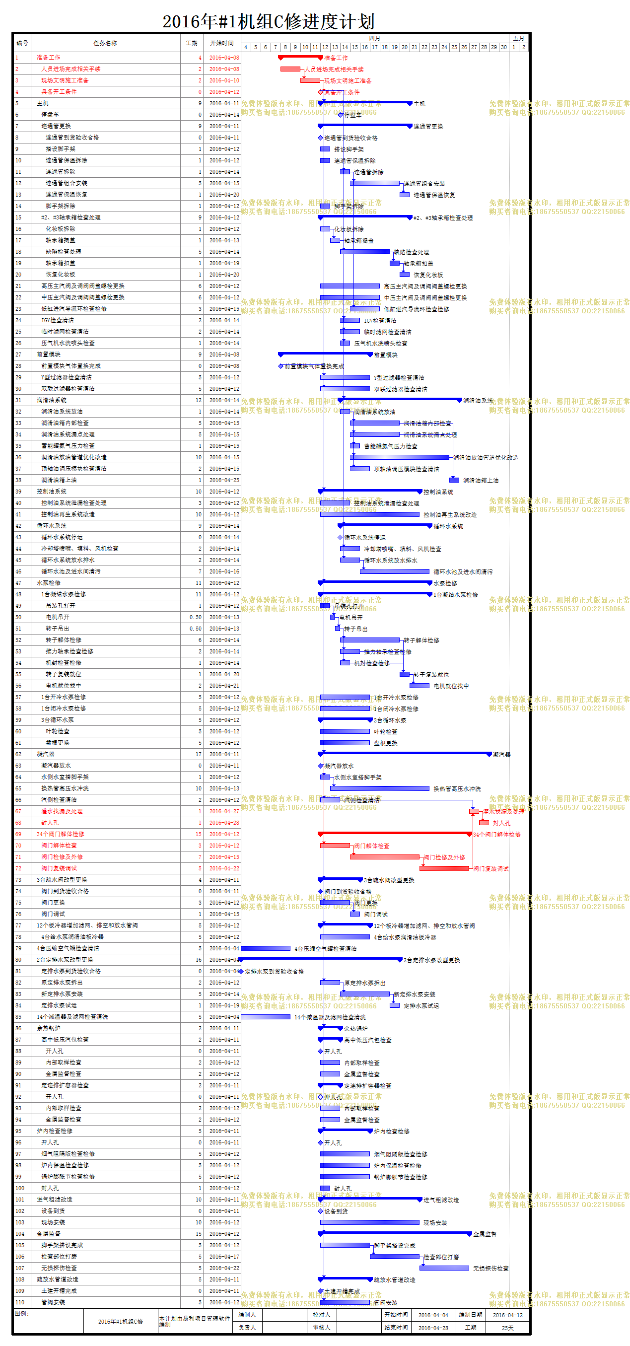Click the Gantt bar for 润滑油箱上油
Screen dimensions: 630x1346
pos(454,480)
